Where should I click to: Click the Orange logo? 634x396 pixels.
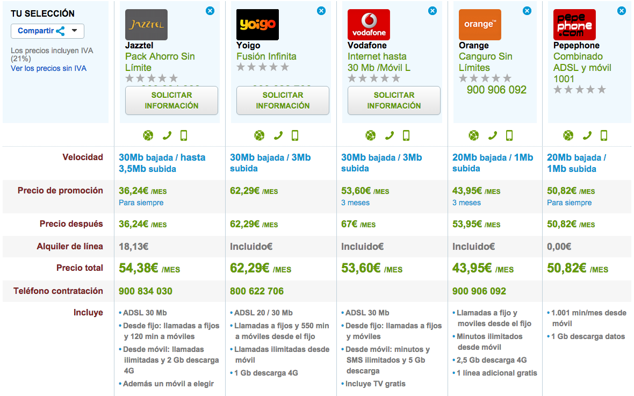[480, 25]
